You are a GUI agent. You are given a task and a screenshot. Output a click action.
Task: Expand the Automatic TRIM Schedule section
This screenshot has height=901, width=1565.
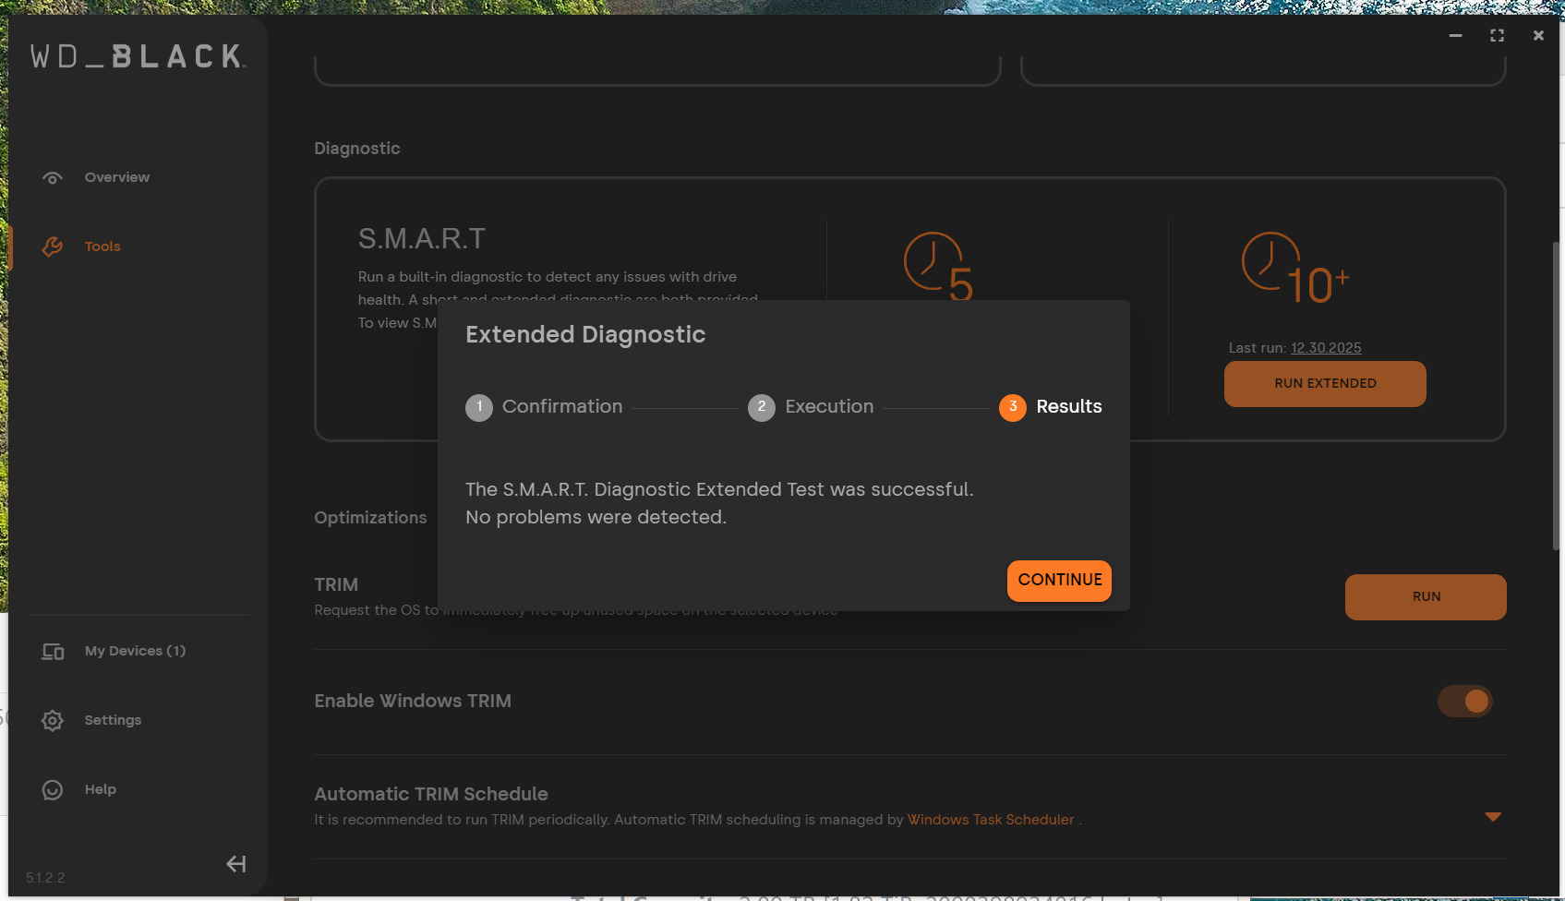point(1493,817)
